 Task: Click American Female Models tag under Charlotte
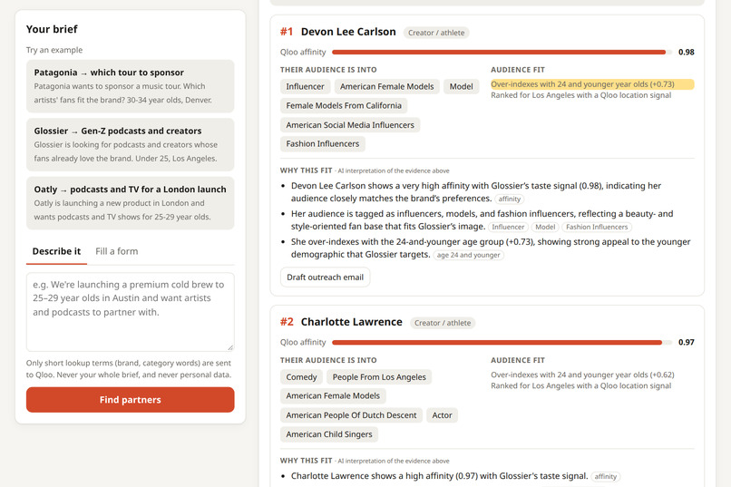click(333, 396)
